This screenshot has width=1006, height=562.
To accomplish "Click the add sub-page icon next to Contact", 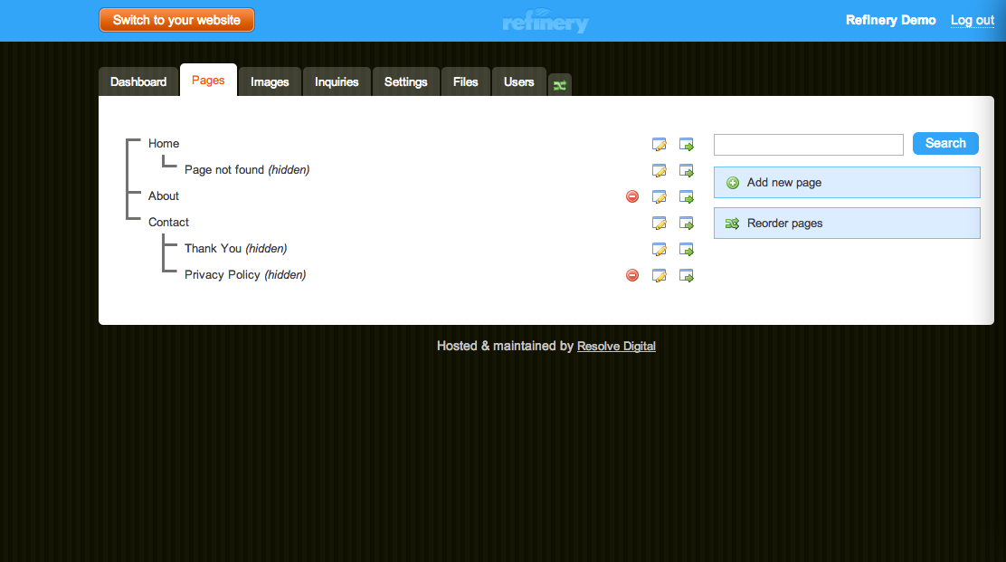I will 687,223.
